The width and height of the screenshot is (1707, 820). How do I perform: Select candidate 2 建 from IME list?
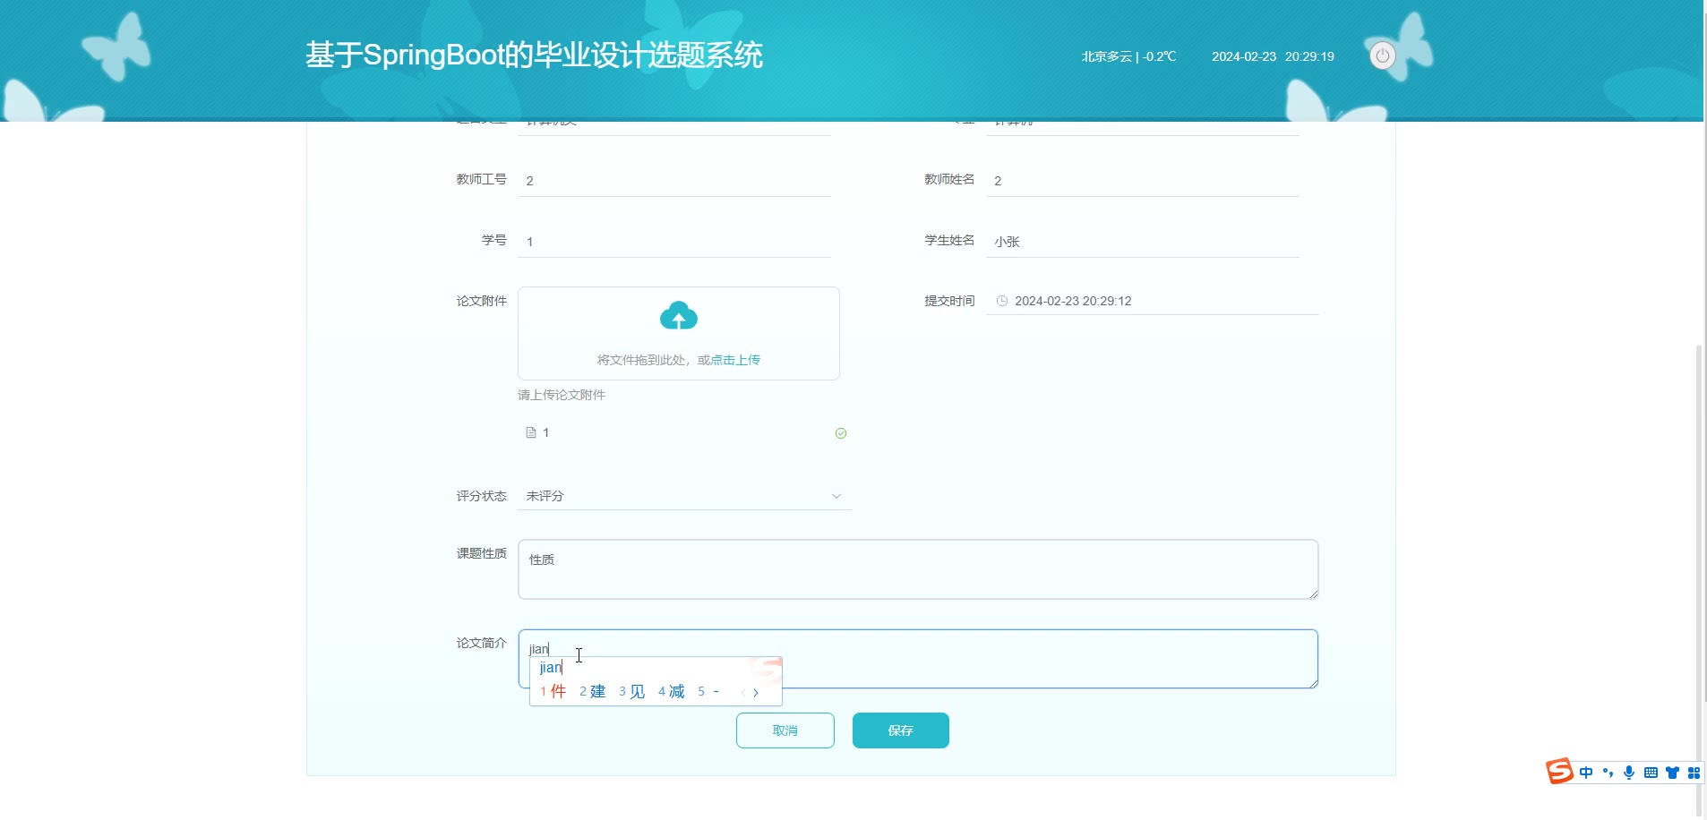593,692
